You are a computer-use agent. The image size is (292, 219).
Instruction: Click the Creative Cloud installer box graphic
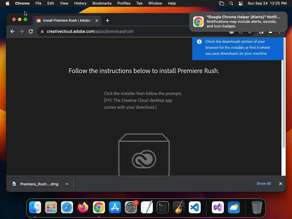144,154
